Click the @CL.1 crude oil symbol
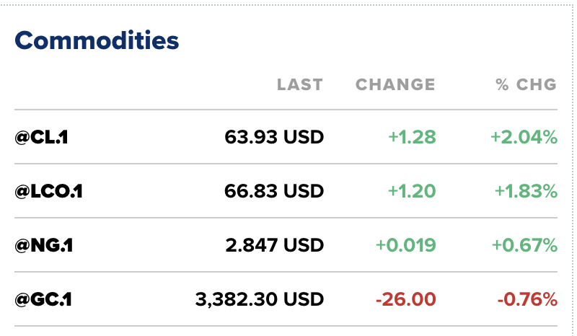The width and height of the screenshot is (577, 336). 41,137
